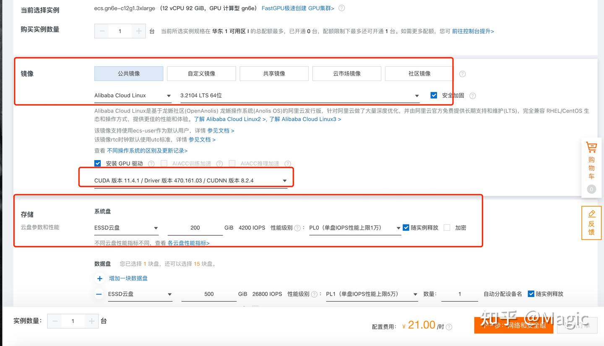The width and height of the screenshot is (604, 346).
Task: Enable 加密 encryption for the system disk
Action: click(x=447, y=227)
